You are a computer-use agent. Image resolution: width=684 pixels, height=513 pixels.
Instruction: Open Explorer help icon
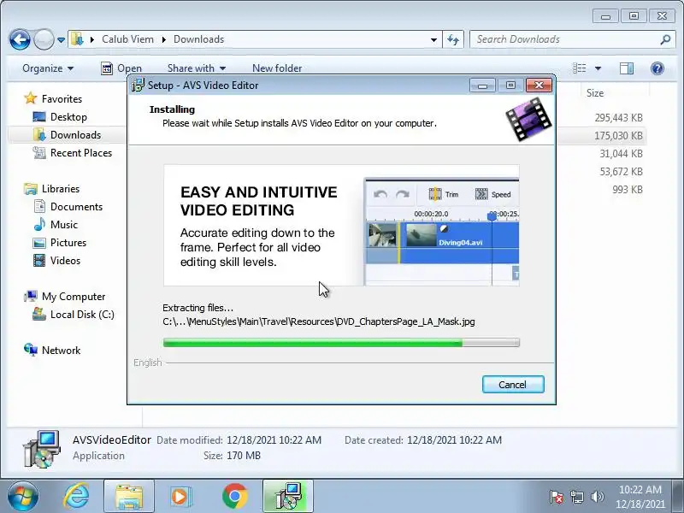(x=657, y=68)
